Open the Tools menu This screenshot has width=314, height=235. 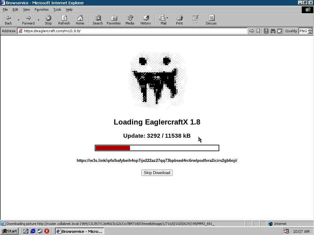pyautogui.click(x=57, y=9)
